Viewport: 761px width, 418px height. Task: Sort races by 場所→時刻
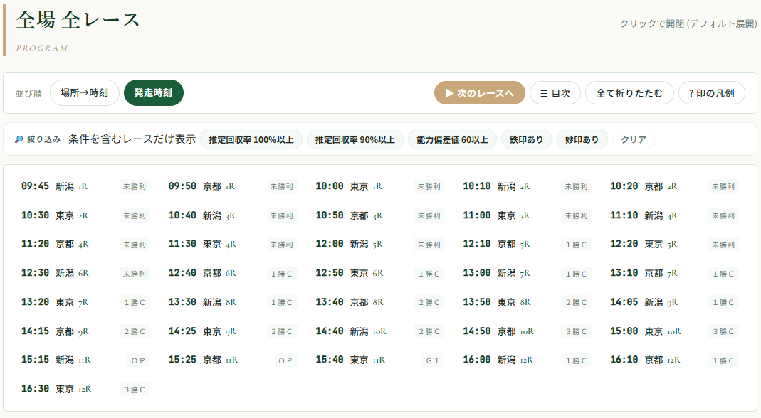[x=85, y=92]
